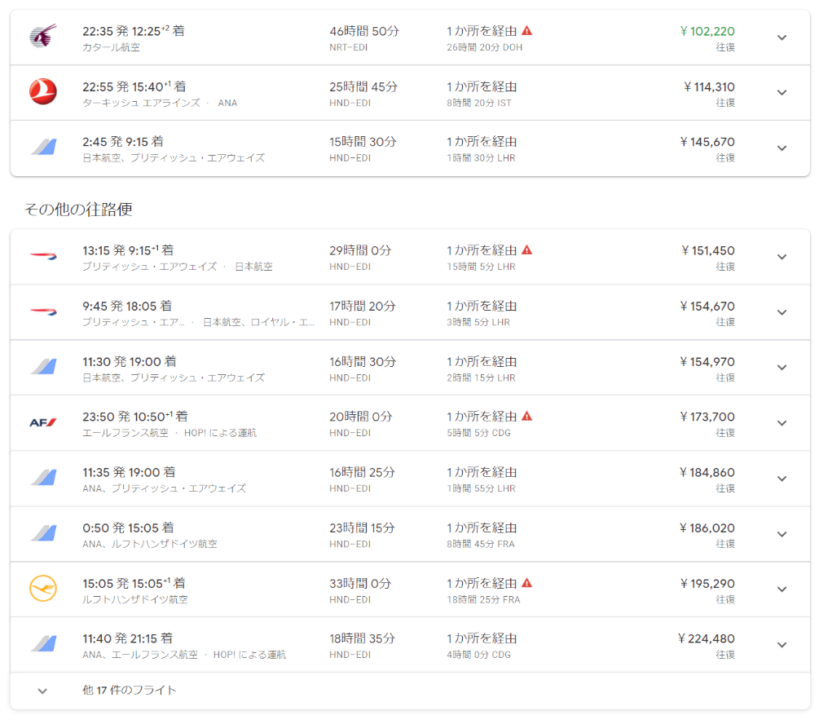Click British Airways logo on 13:15 flight
The height and width of the screenshot is (724, 819).
43,257
